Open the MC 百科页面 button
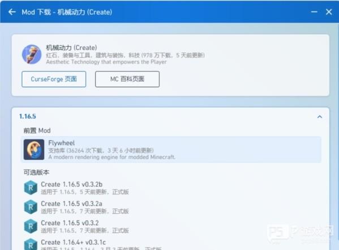This screenshot has height=250, width=339. (x=127, y=79)
